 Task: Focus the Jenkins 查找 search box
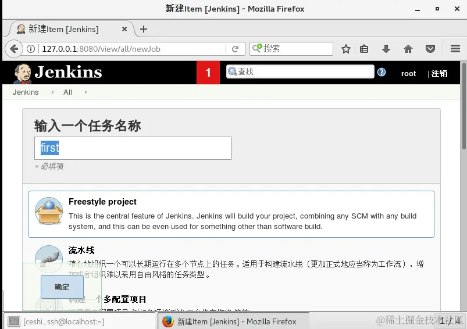[300, 71]
